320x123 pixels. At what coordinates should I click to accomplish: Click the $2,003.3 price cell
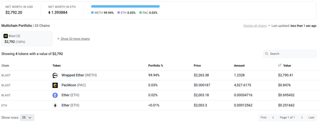pos(200,105)
